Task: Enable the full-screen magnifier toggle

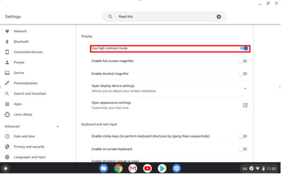Action: pyautogui.click(x=243, y=61)
